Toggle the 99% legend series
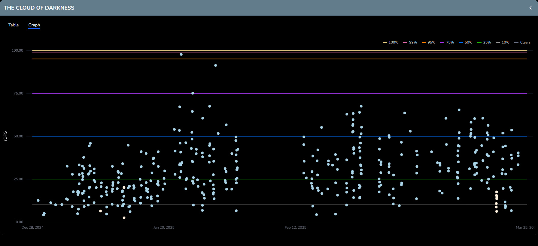Viewport: 538px width, 246px height. [x=410, y=42]
